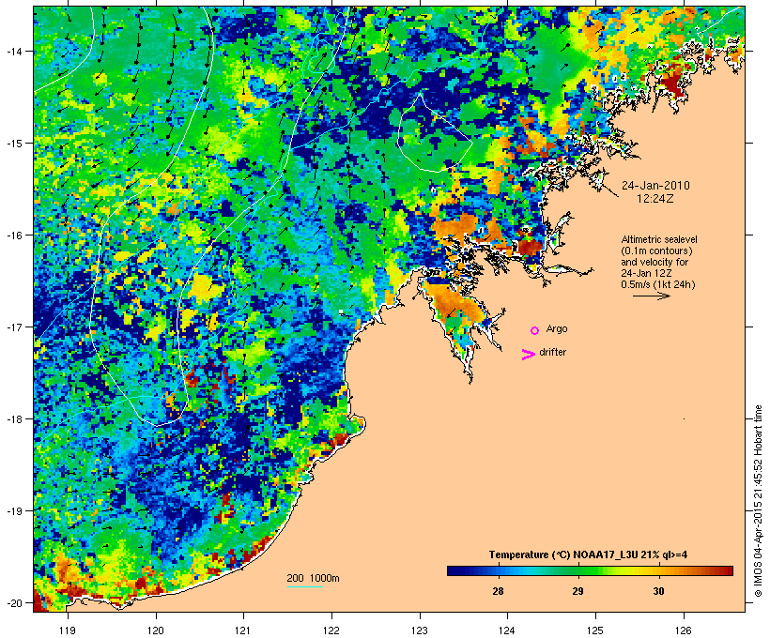The image size is (770, 638).
Task: Click the '-14' latitude axis label
Action: pos(13,51)
